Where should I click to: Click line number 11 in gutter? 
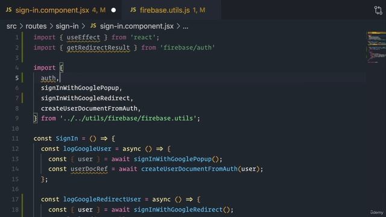(x=15, y=139)
